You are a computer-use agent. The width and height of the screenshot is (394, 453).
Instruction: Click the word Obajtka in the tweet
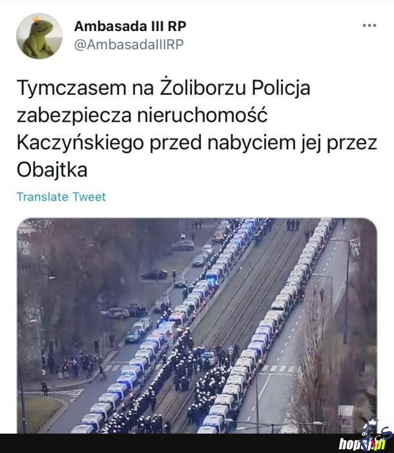[52, 169]
